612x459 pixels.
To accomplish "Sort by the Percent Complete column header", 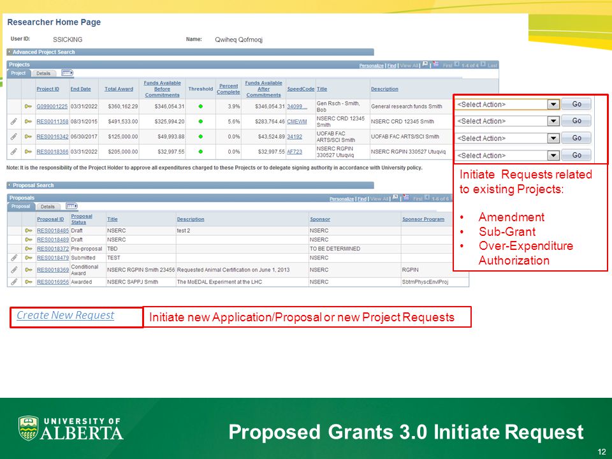I will coord(228,89).
